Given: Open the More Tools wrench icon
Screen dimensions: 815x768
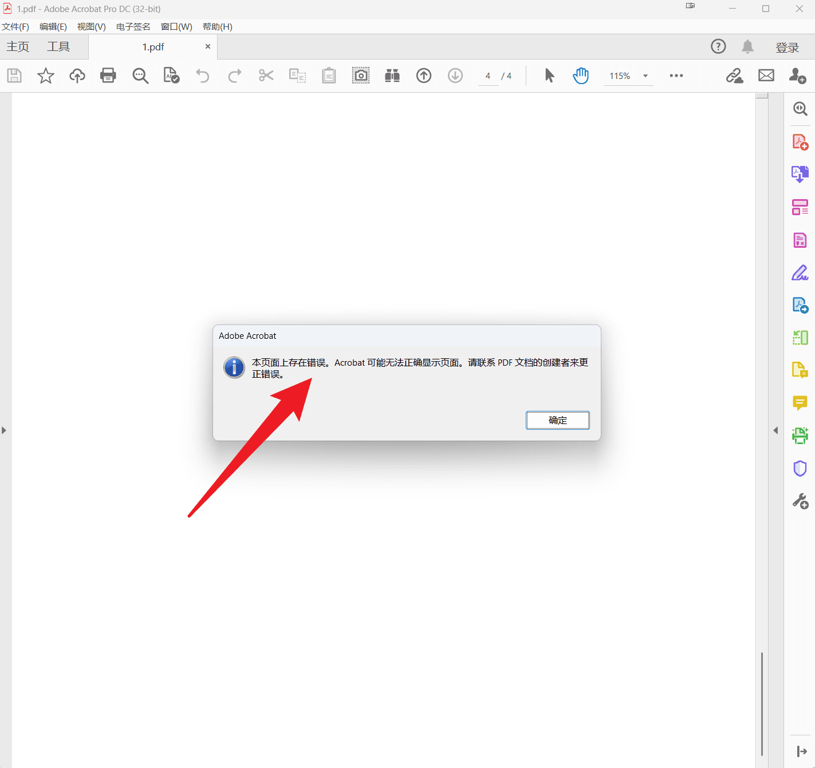Looking at the screenshot, I should click(x=800, y=501).
